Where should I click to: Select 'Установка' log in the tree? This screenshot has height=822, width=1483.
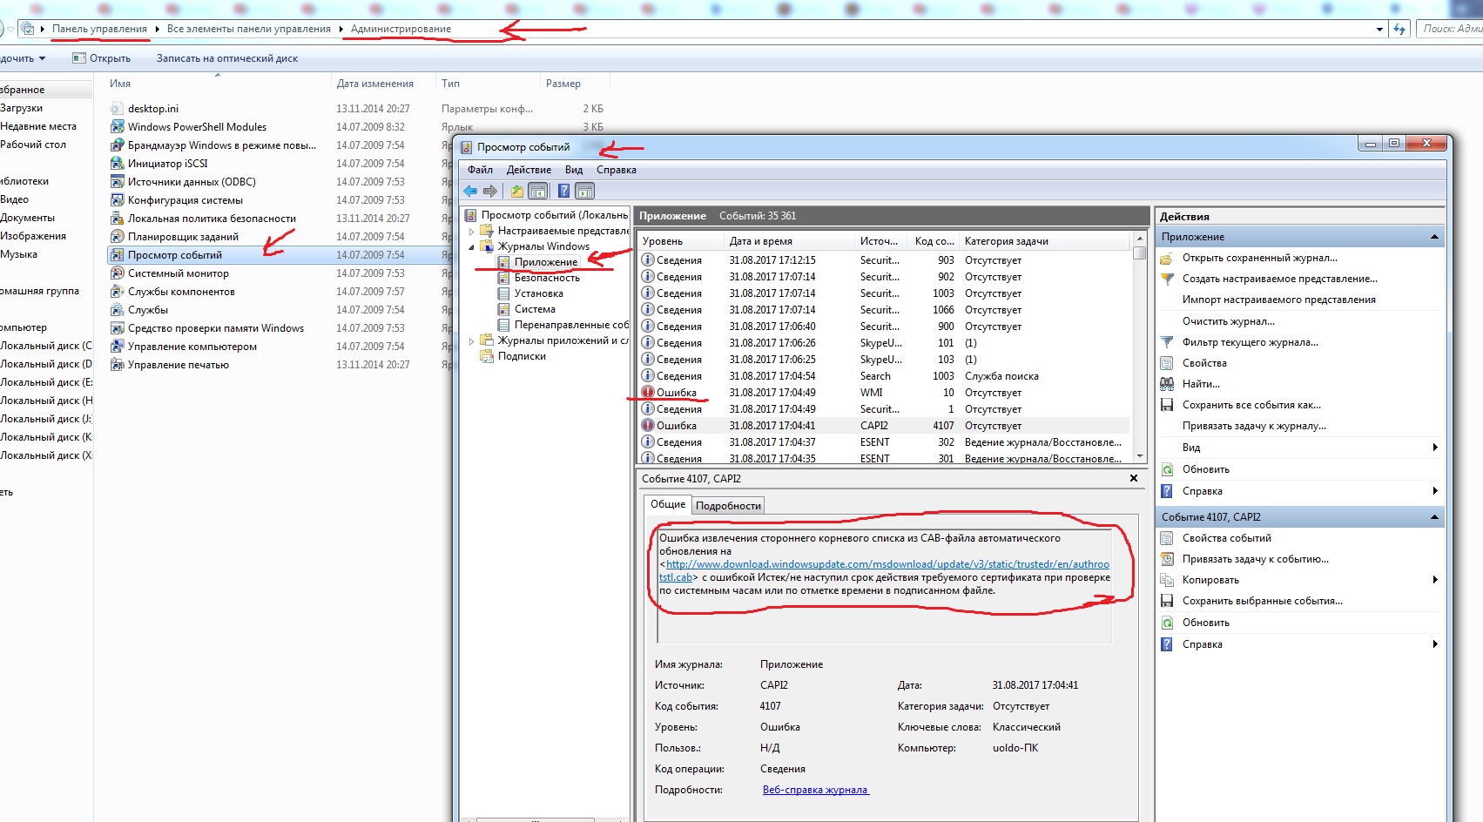(x=538, y=293)
